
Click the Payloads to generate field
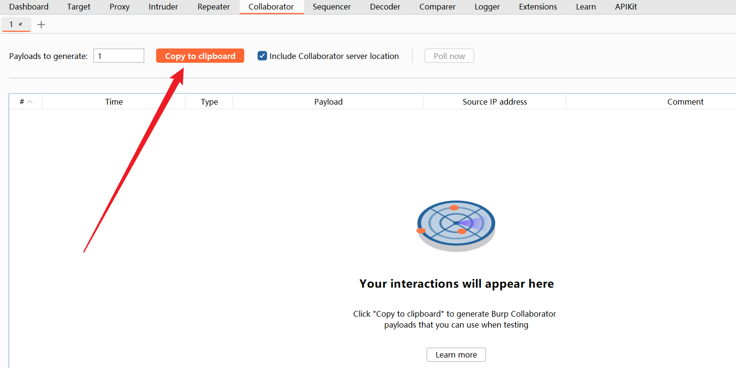pyautogui.click(x=119, y=56)
